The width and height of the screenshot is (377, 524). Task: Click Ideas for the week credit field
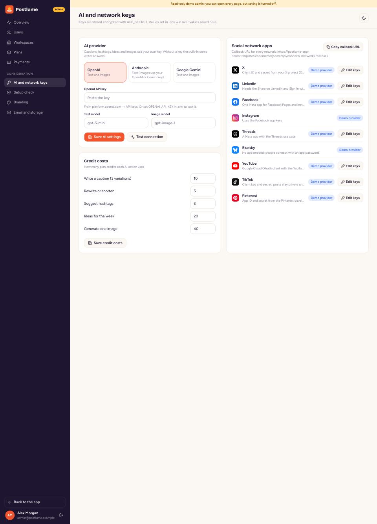[203, 216]
